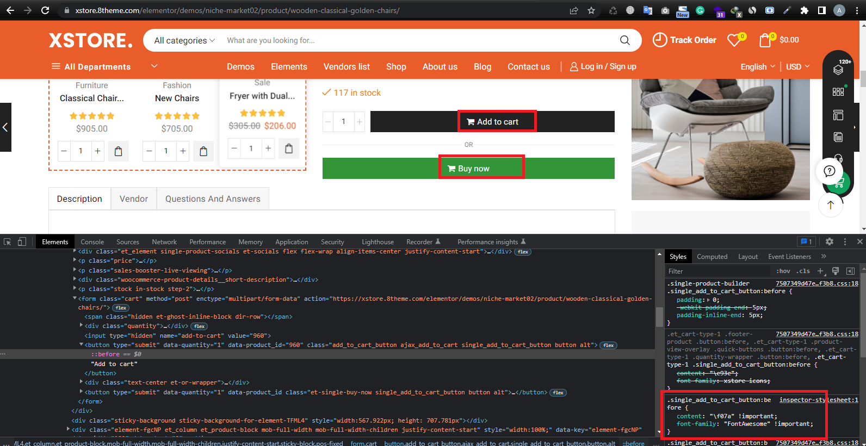Add Classical Chair to cart bag icon

[x=119, y=151]
